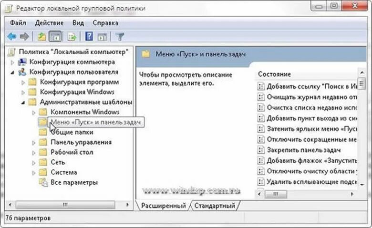Click the tree pane scroll left arrow
Screen dimensions: 372x228
(x=10, y=205)
